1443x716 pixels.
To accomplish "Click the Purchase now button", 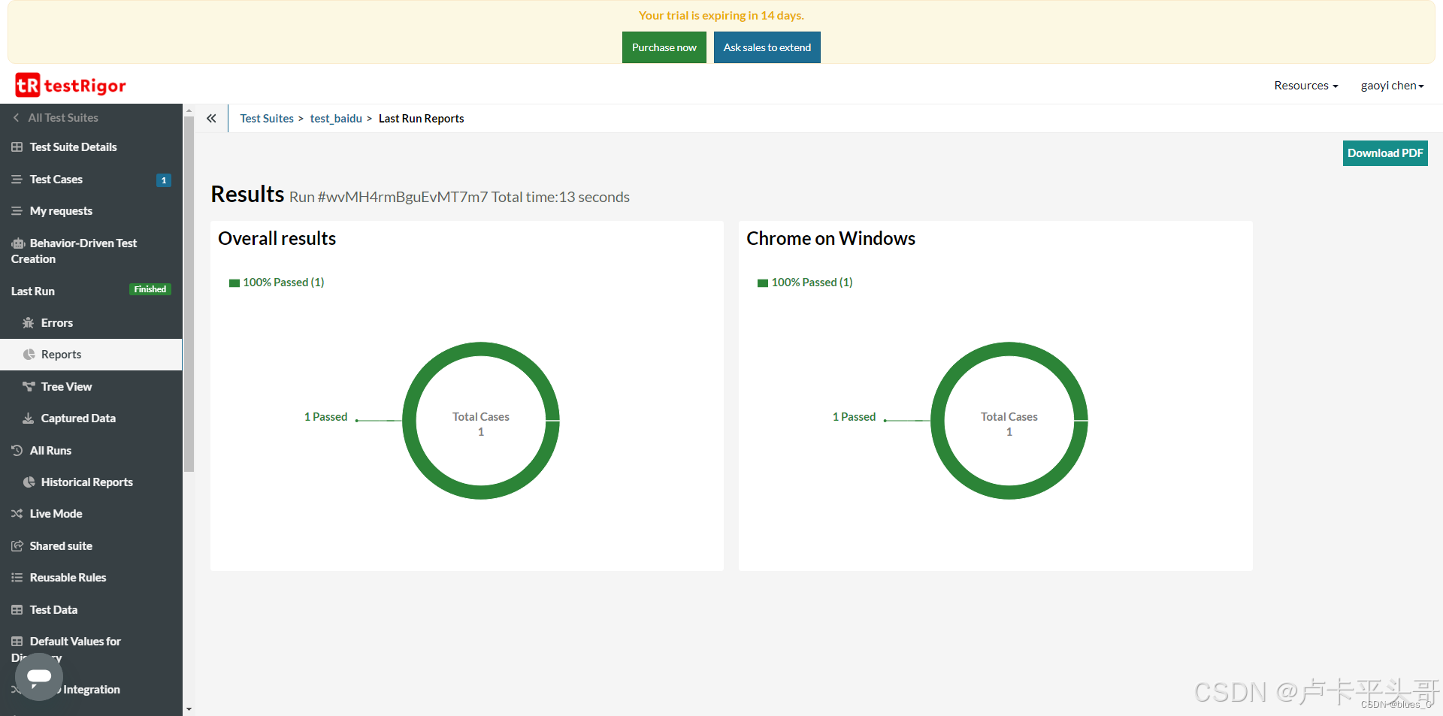I will point(664,47).
